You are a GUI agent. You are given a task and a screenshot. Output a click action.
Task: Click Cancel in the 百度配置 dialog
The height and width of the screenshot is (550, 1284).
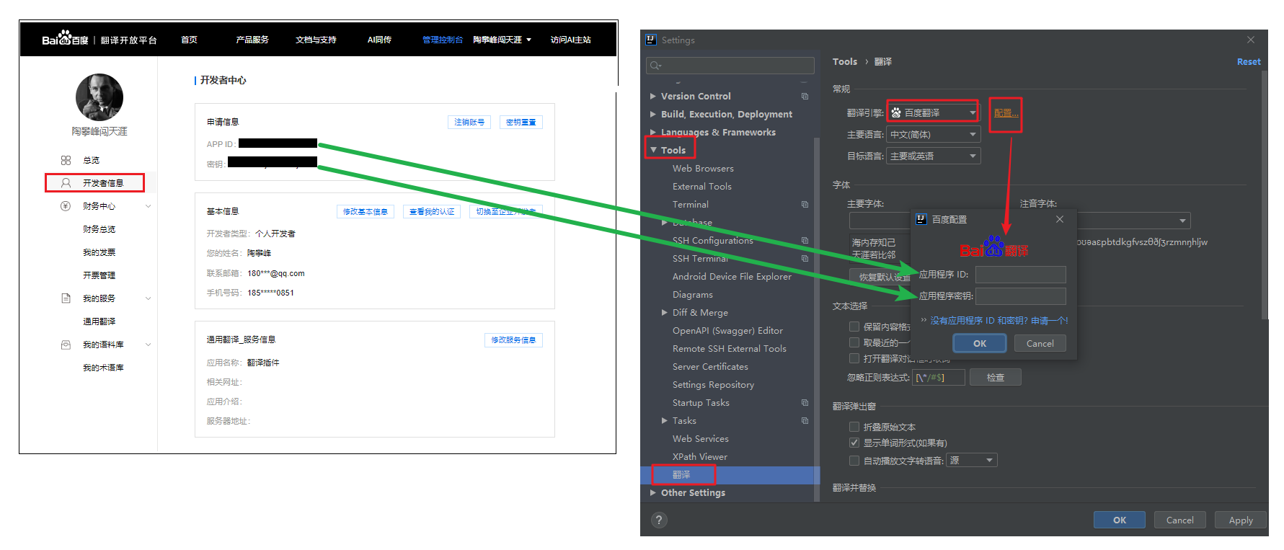coord(1040,343)
